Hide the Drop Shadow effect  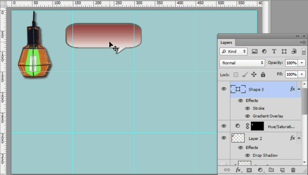[x=248, y=156]
